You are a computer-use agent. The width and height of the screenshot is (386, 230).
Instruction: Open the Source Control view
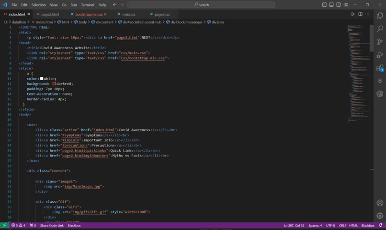click(x=380, y=42)
